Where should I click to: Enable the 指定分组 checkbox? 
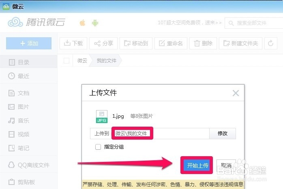(x=98, y=147)
